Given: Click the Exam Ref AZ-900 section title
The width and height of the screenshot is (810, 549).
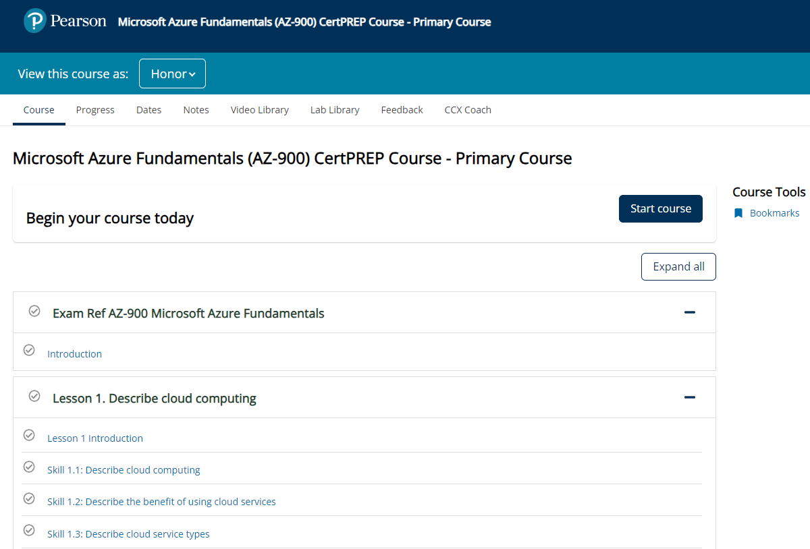Looking at the screenshot, I should 188,314.
